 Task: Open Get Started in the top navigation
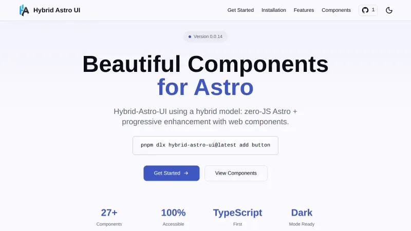(x=240, y=10)
